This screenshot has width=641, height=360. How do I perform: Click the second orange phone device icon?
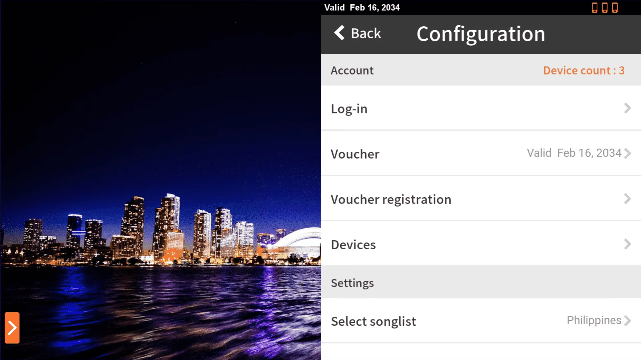(x=605, y=7)
